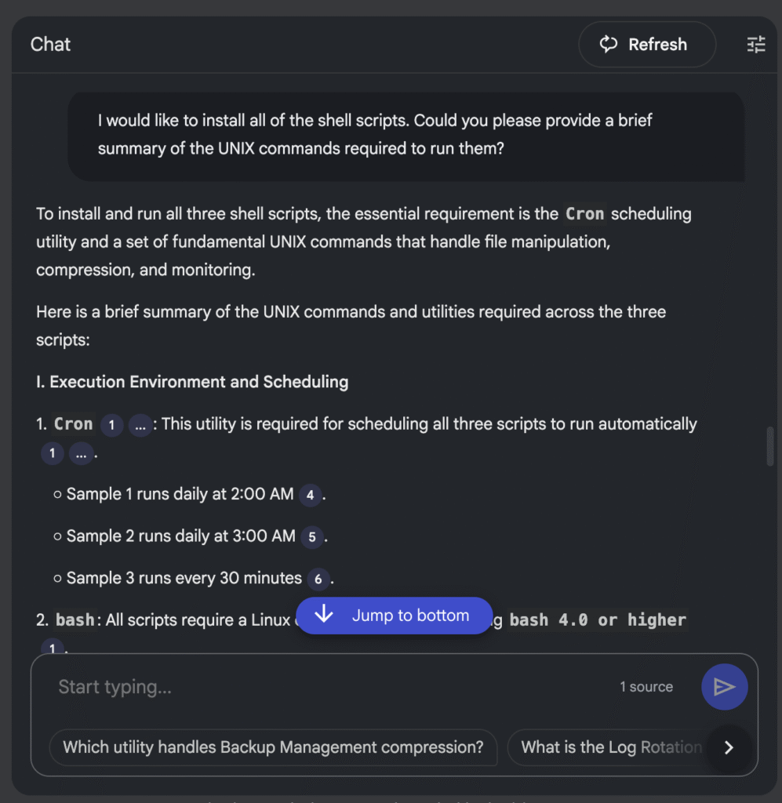This screenshot has height=803, width=782.
Task: Click the Chat panel title
Action: (50, 45)
